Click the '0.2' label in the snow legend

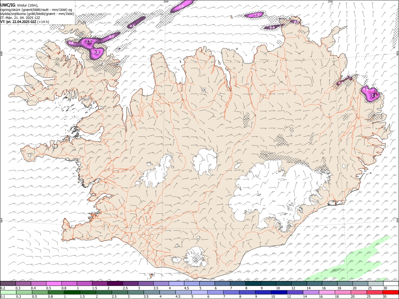(x=3, y=288)
